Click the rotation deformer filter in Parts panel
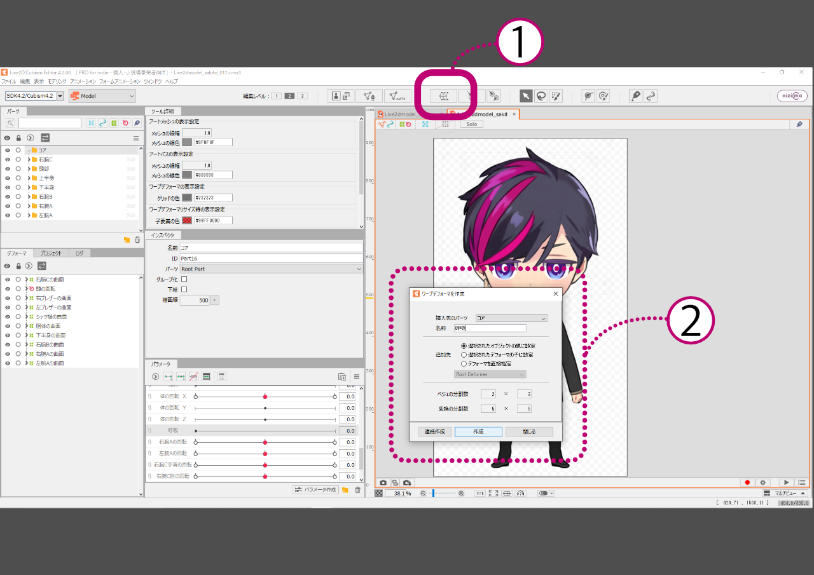814x575 pixels. point(125,123)
